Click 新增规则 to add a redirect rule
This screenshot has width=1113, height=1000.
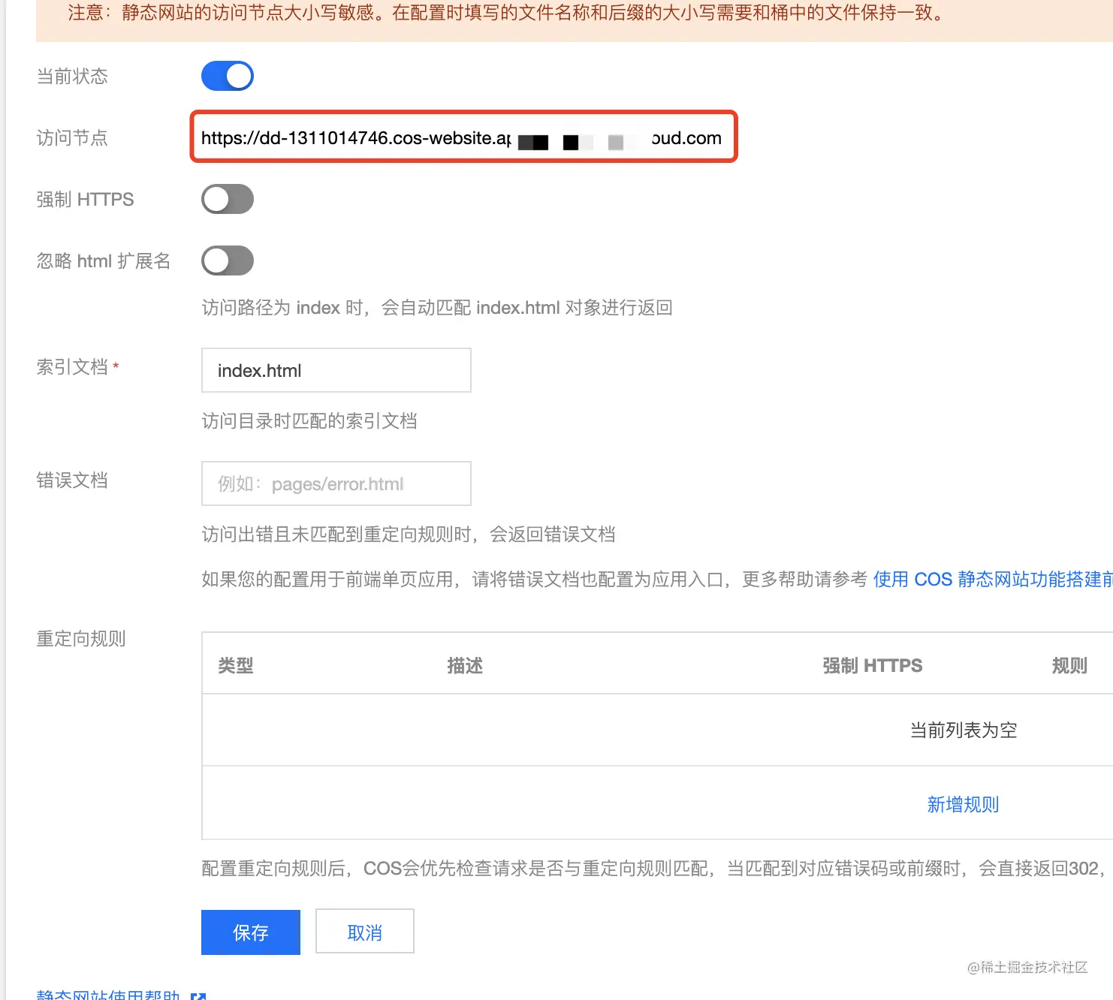pos(963,805)
